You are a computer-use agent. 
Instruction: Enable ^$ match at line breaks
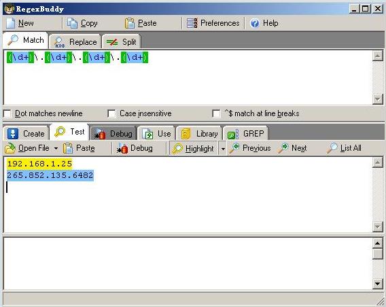tap(216, 113)
